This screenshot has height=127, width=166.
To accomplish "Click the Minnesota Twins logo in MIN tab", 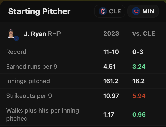I will point(136,11).
